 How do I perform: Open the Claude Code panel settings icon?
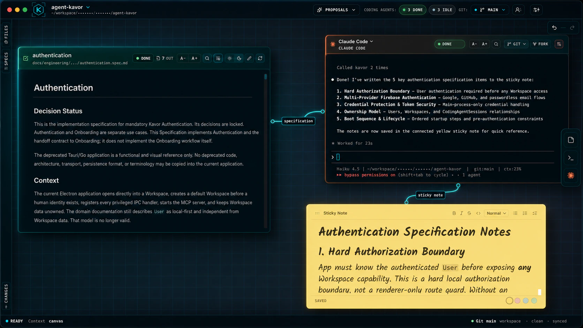(559, 44)
